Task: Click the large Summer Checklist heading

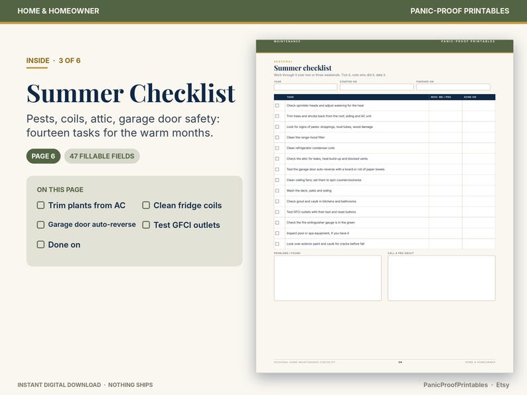Action: (x=131, y=93)
